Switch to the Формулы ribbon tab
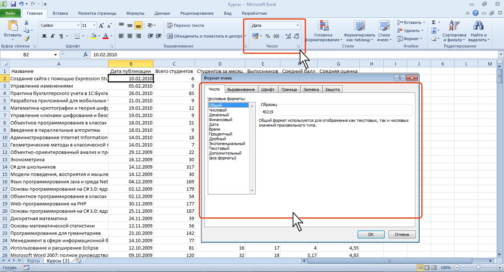 (135, 13)
